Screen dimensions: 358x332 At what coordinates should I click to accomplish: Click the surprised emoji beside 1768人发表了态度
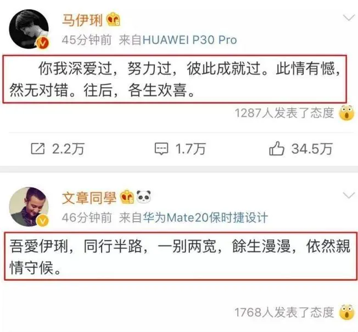pos(346,312)
